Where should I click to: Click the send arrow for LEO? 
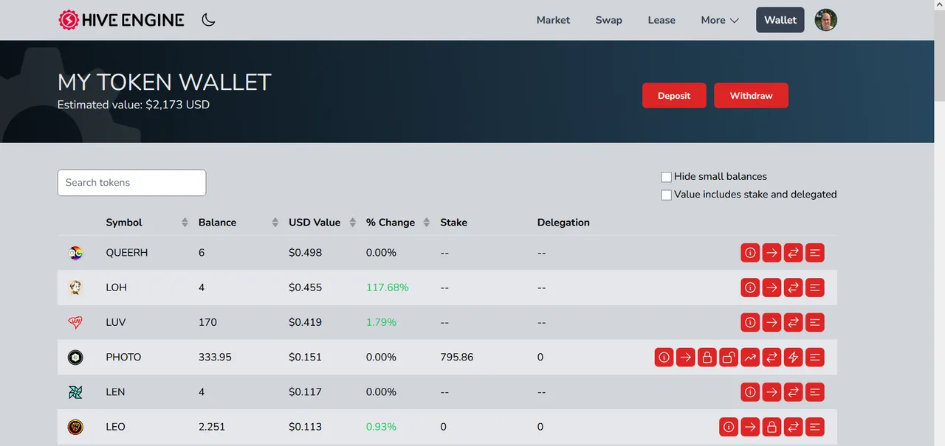pos(750,427)
